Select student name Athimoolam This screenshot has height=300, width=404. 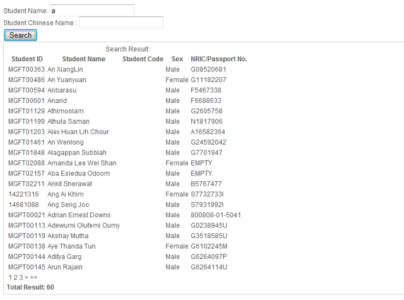coord(66,111)
